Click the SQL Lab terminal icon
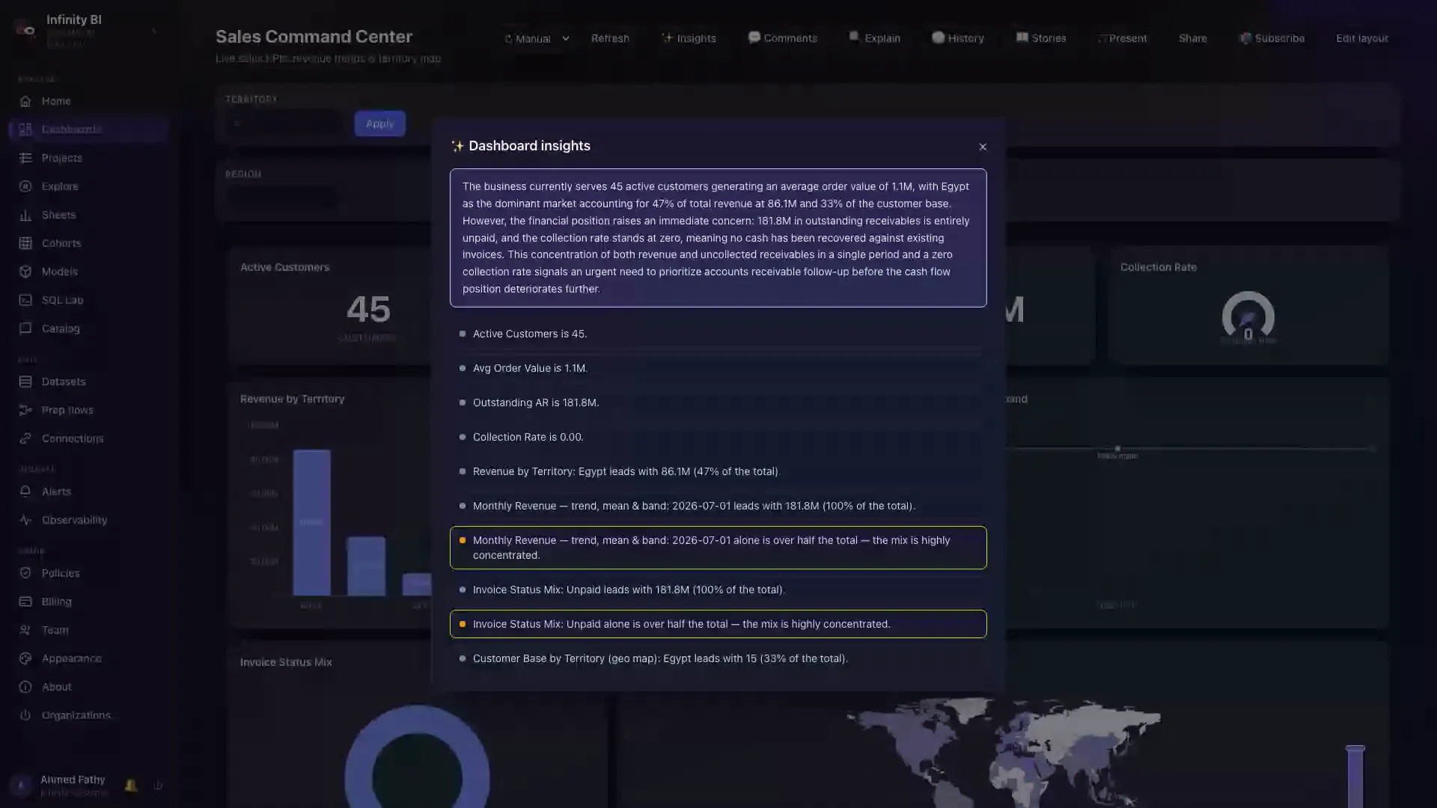 click(x=25, y=300)
